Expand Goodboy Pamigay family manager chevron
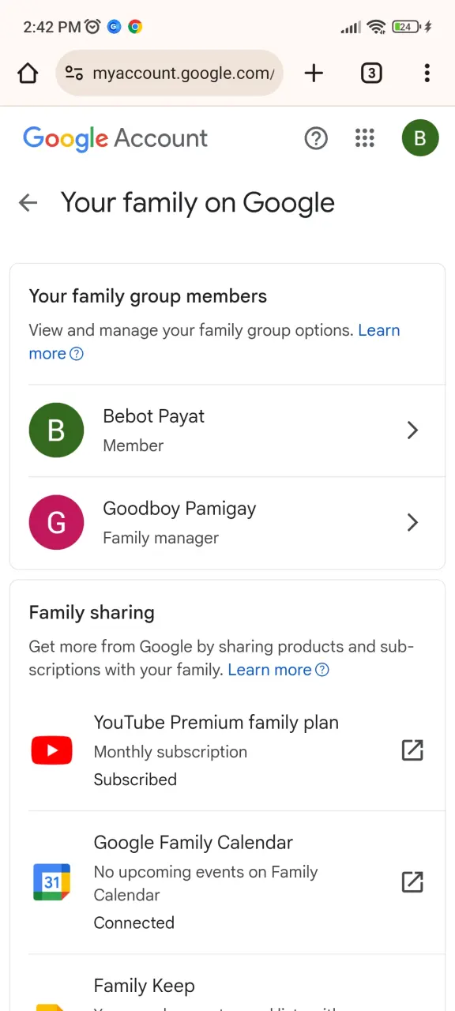Image resolution: width=455 pixels, height=1011 pixels. click(x=412, y=522)
